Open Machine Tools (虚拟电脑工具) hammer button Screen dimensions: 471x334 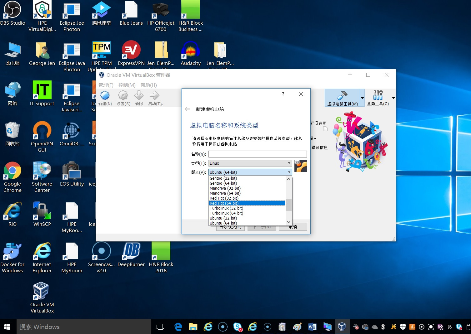pyautogui.click(x=343, y=98)
